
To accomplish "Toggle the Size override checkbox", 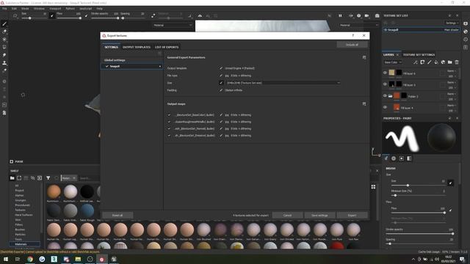I will tap(221, 83).
